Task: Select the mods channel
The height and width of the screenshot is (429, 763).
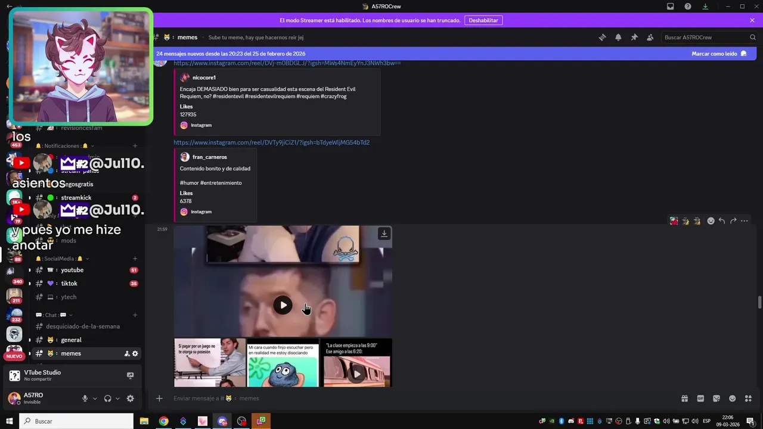Action: 86,241
